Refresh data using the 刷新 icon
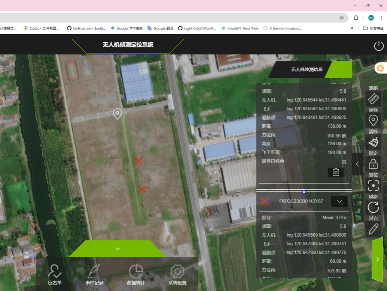This screenshot has width=387, height=291. click(x=373, y=208)
